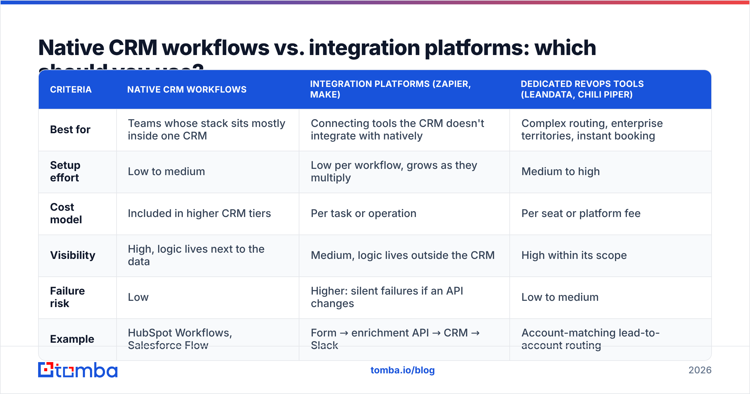
Task: Select the NATIVE CRM WORKFLOWS header
Action: click(187, 89)
